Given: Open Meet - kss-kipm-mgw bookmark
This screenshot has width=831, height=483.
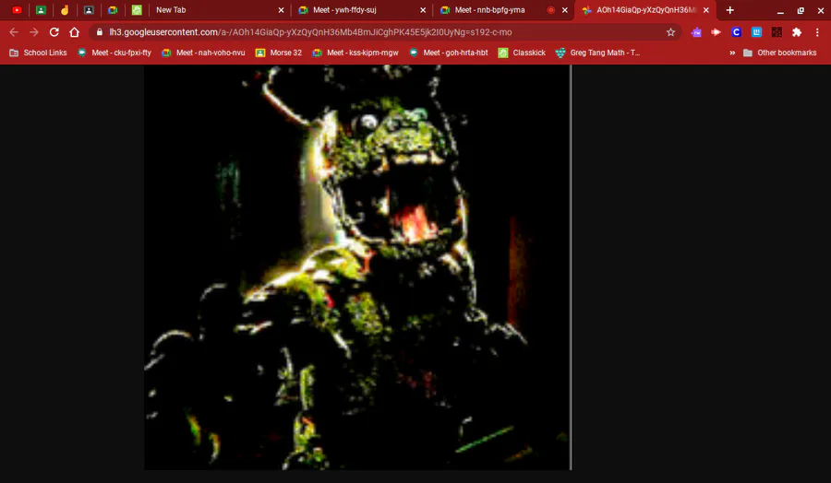Looking at the screenshot, I should 355,53.
